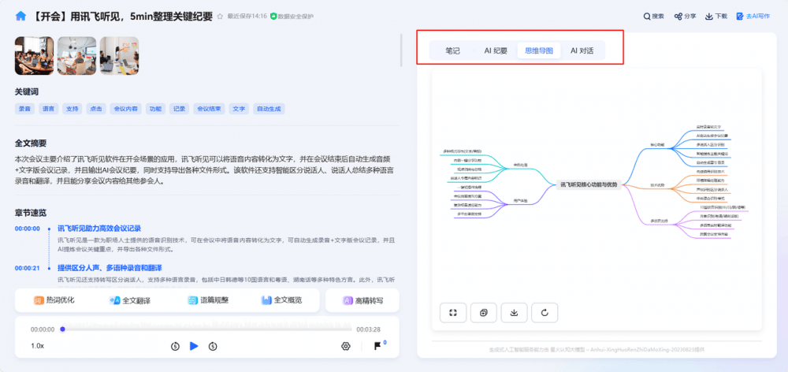Click 语篇规整 tool
Image resolution: width=788 pixels, height=372 pixels.
(x=207, y=300)
